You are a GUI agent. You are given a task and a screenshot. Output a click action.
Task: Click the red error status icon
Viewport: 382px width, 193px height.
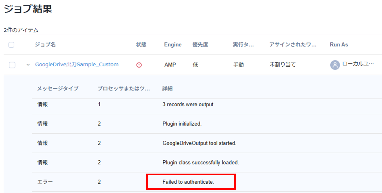pyautogui.click(x=139, y=65)
